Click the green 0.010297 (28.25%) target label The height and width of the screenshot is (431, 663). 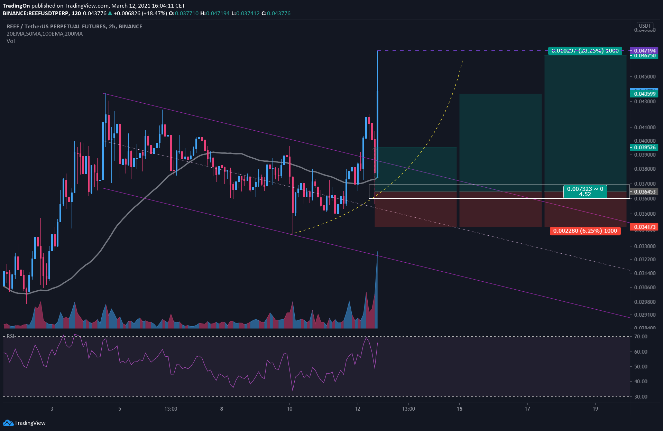(x=585, y=51)
